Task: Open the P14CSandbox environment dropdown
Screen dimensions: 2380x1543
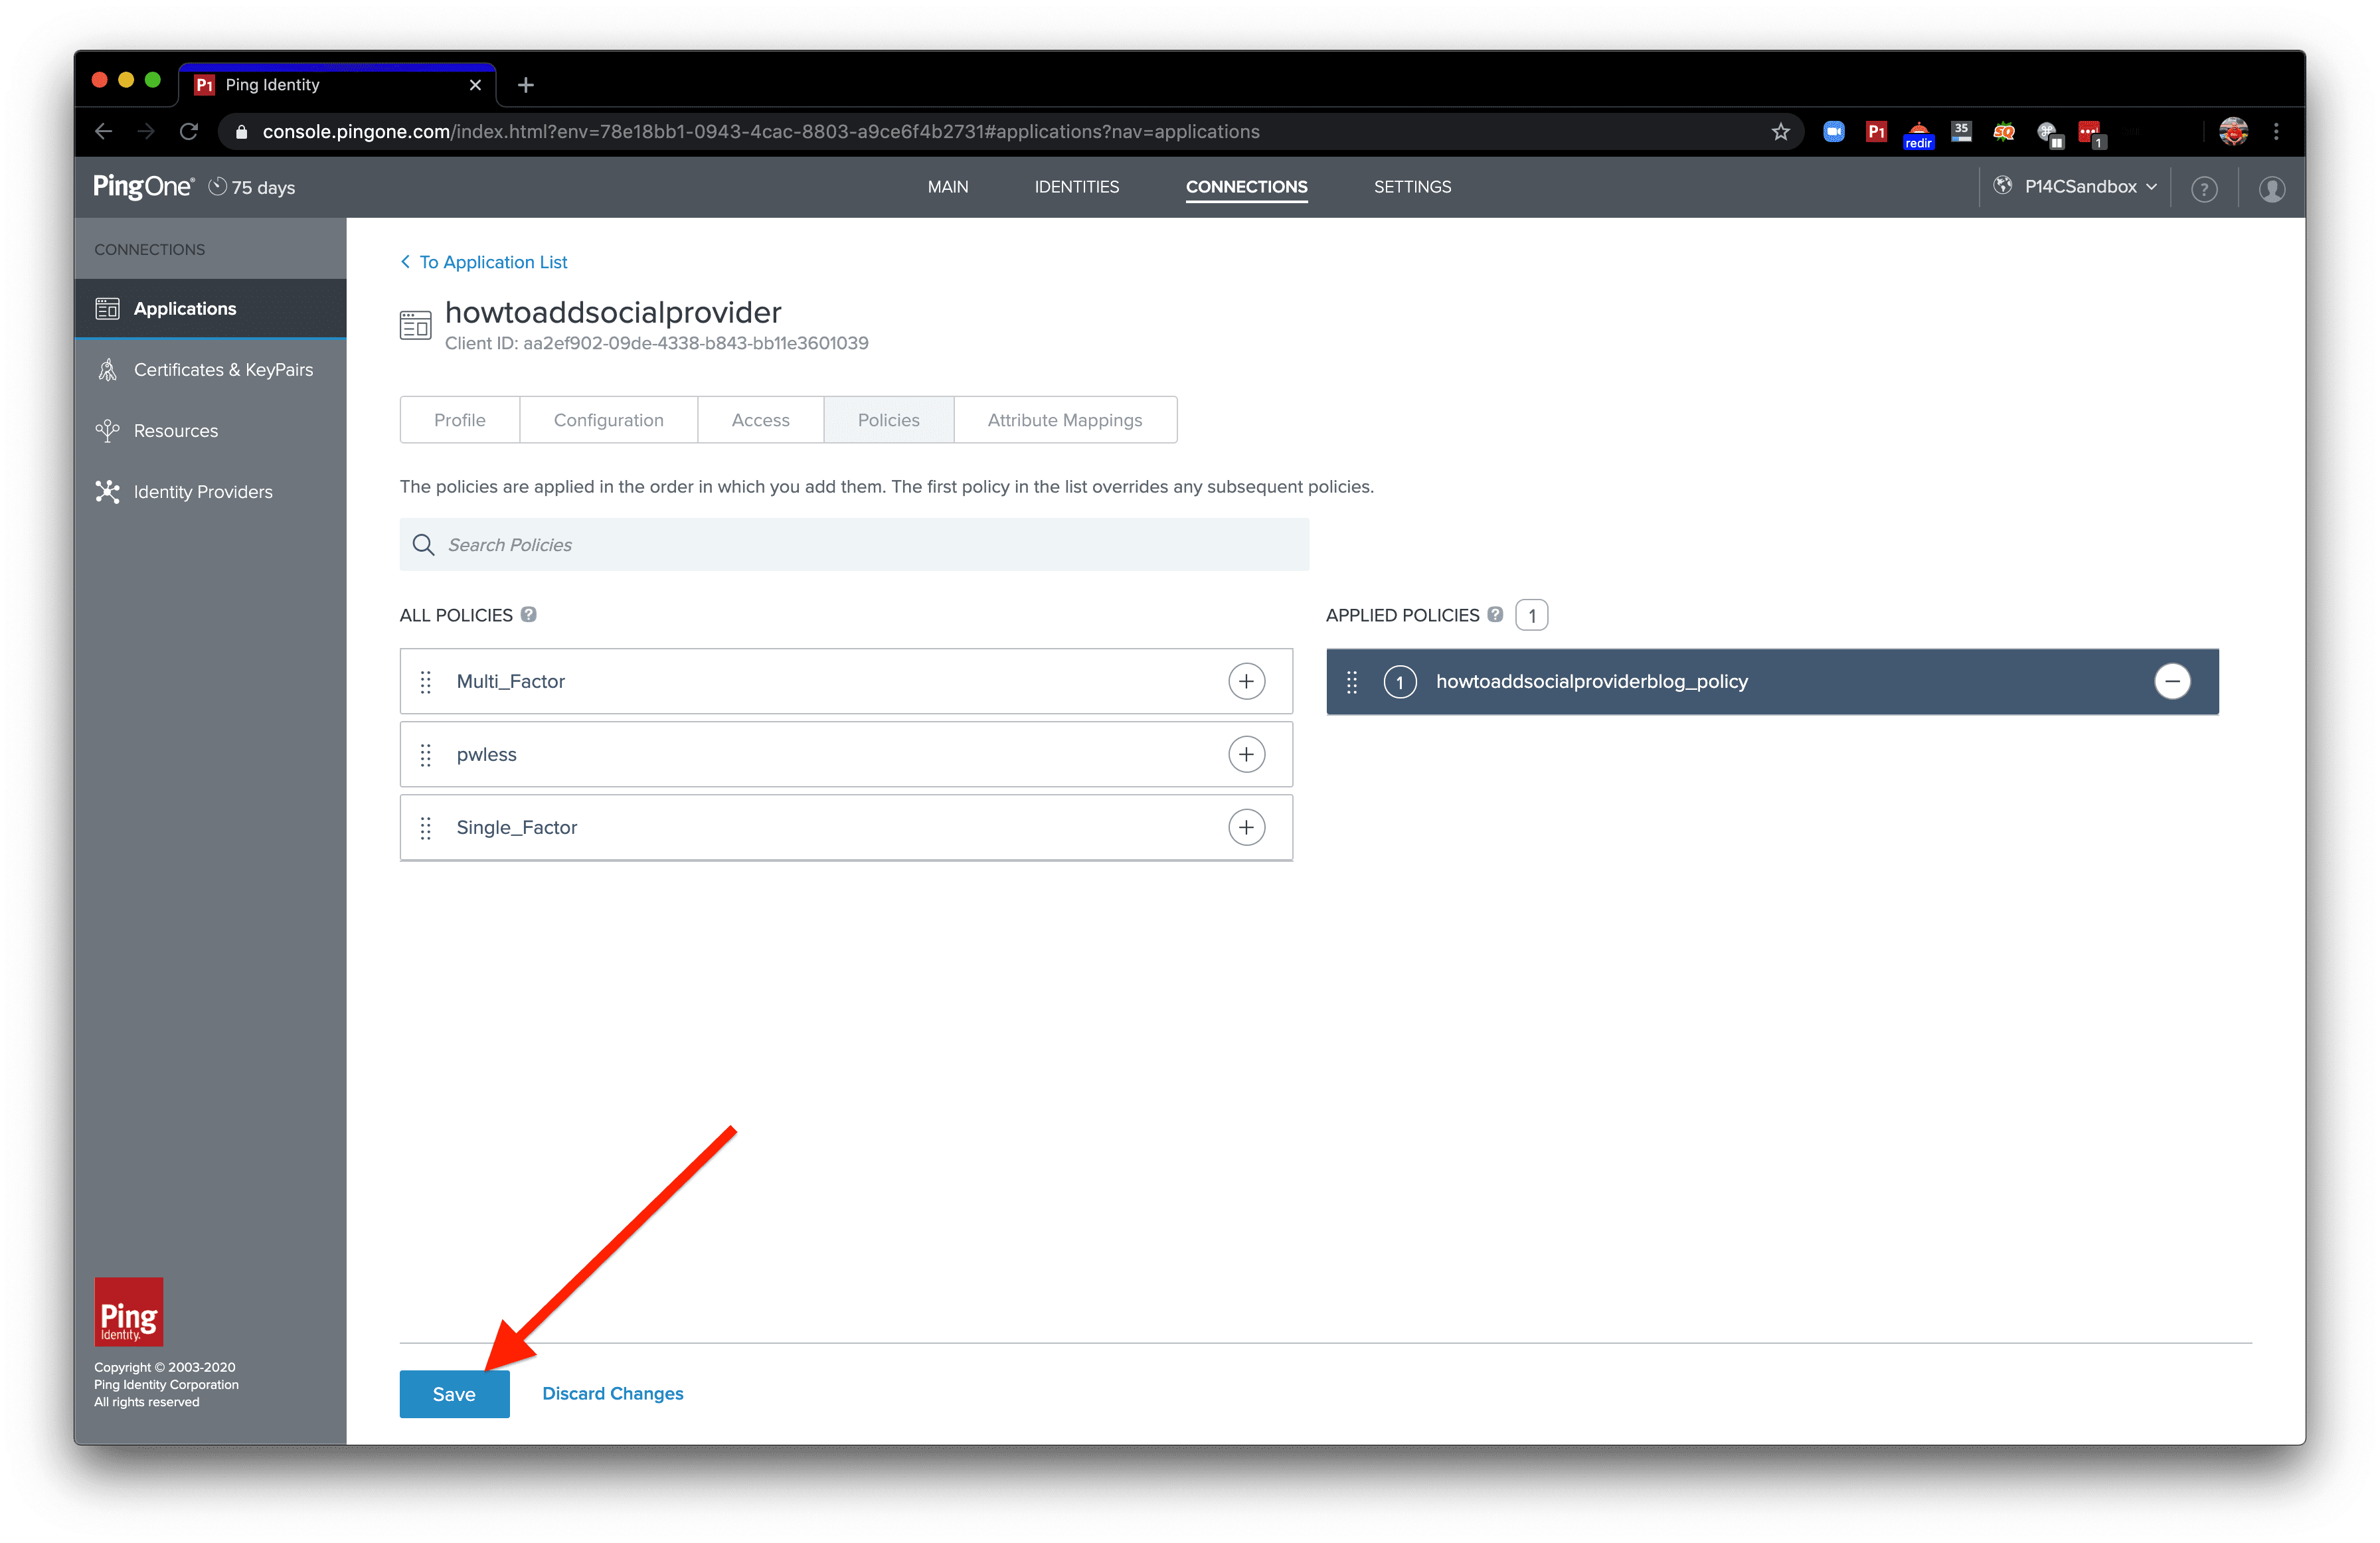Action: 2076,187
